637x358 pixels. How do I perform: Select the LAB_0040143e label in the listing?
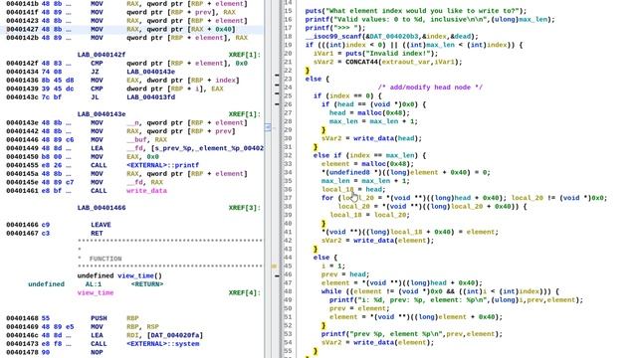(102, 114)
